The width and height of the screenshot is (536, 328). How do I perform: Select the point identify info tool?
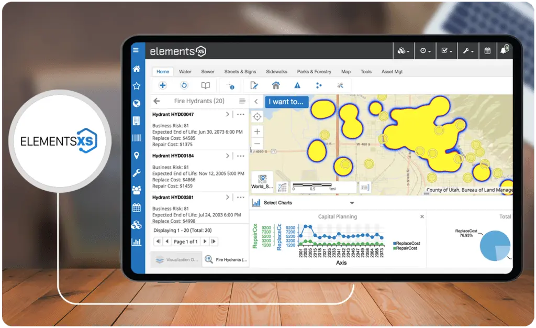click(231, 86)
